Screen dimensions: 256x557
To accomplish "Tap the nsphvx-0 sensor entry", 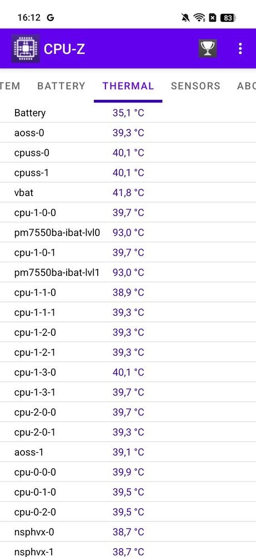I will [x=128, y=532].
